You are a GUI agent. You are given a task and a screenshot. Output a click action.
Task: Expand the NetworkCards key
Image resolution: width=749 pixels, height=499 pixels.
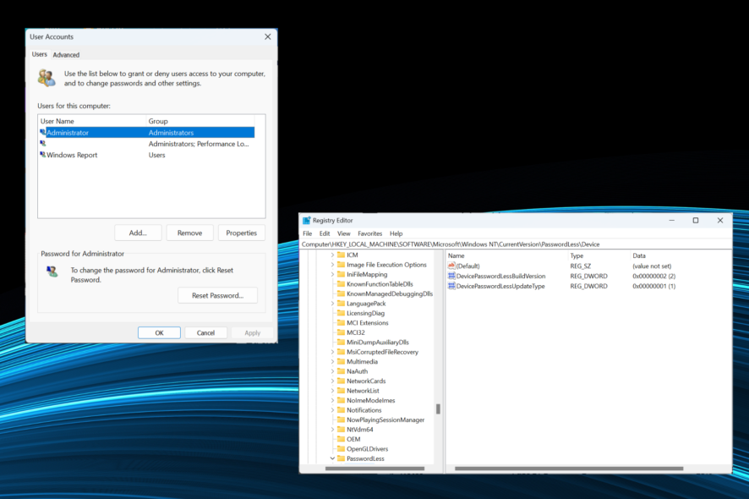[x=332, y=381]
